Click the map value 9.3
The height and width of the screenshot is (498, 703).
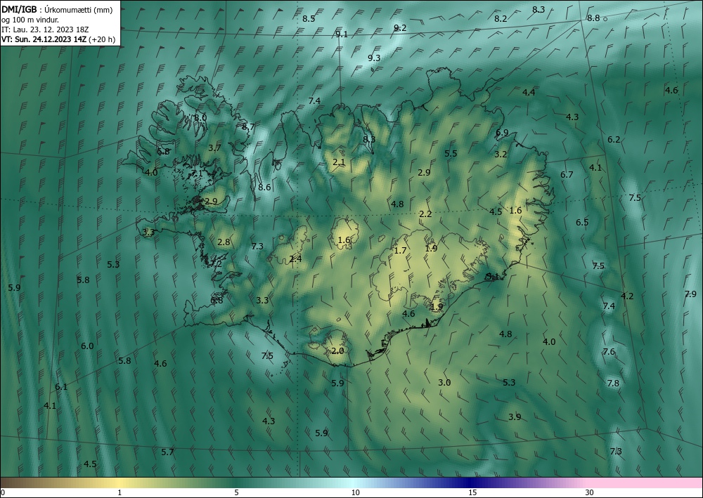[x=374, y=58]
